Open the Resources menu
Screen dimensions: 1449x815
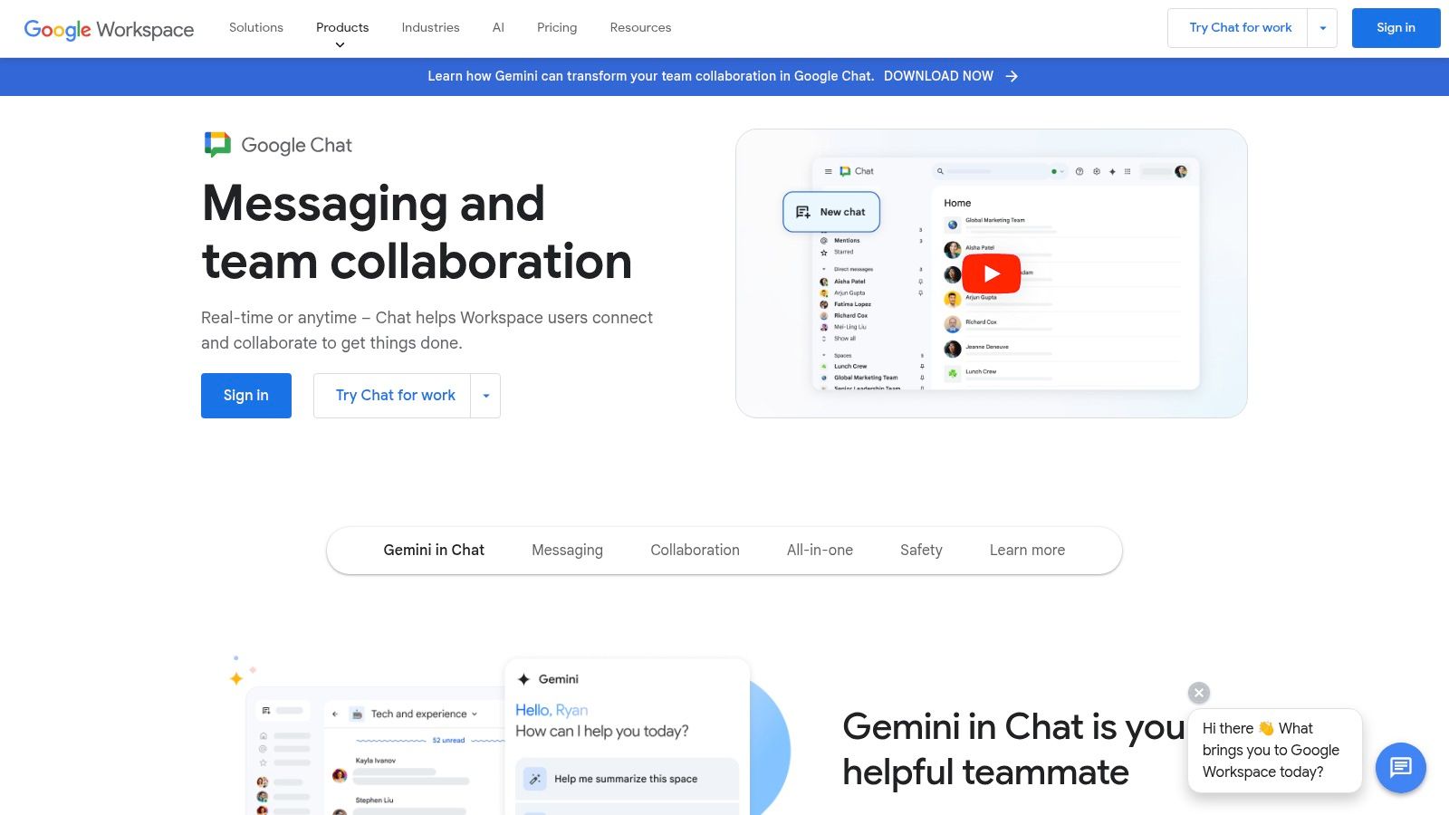click(x=640, y=28)
